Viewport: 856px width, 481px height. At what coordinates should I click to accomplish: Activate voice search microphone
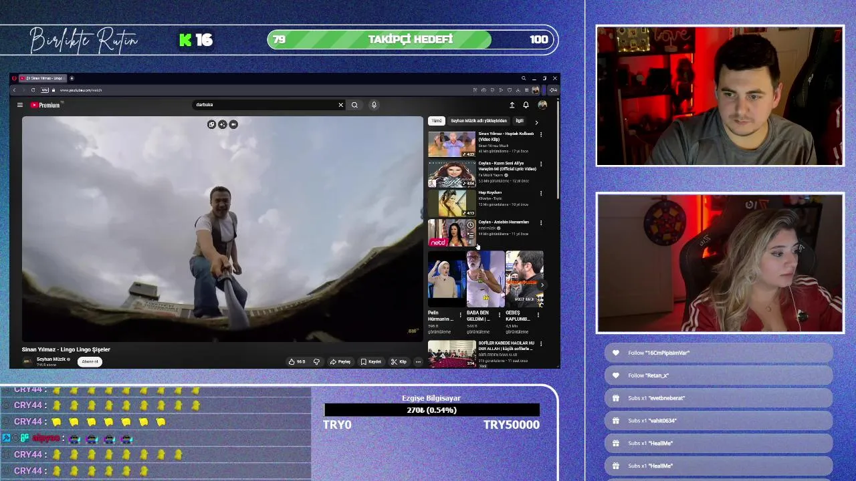pos(374,105)
